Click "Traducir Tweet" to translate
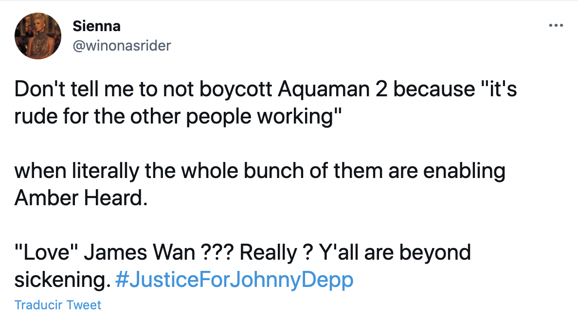The width and height of the screenshot is (578, 320). click(58, 305)
